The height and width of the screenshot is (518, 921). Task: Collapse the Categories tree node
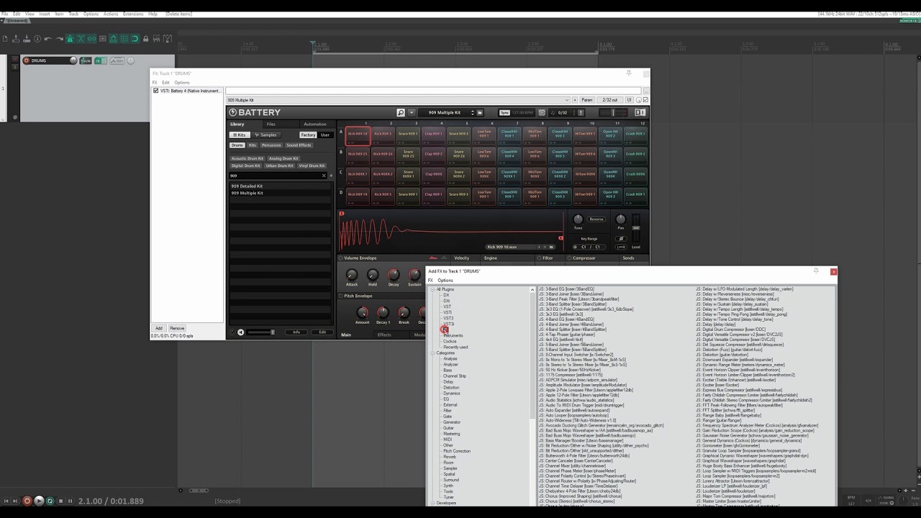point(432,353)
